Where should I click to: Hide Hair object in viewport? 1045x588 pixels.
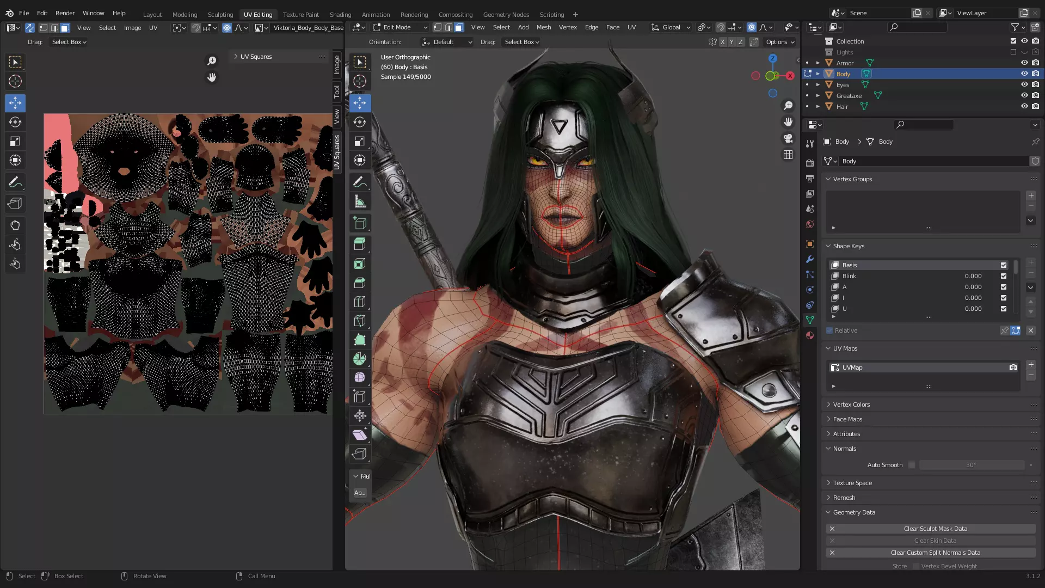pyautogui.click(x=1024, y=107)
